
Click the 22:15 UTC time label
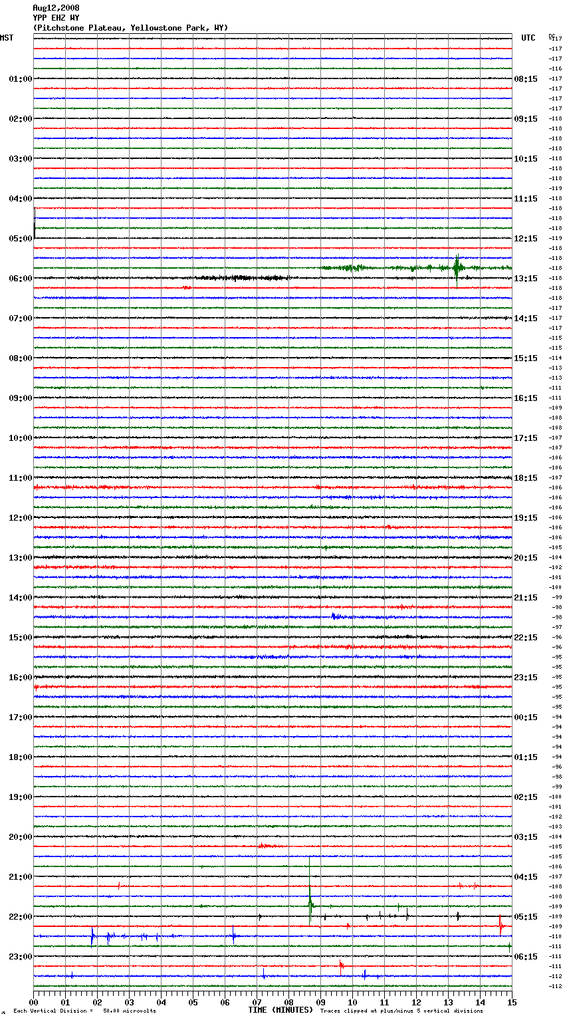click(526, 638)
